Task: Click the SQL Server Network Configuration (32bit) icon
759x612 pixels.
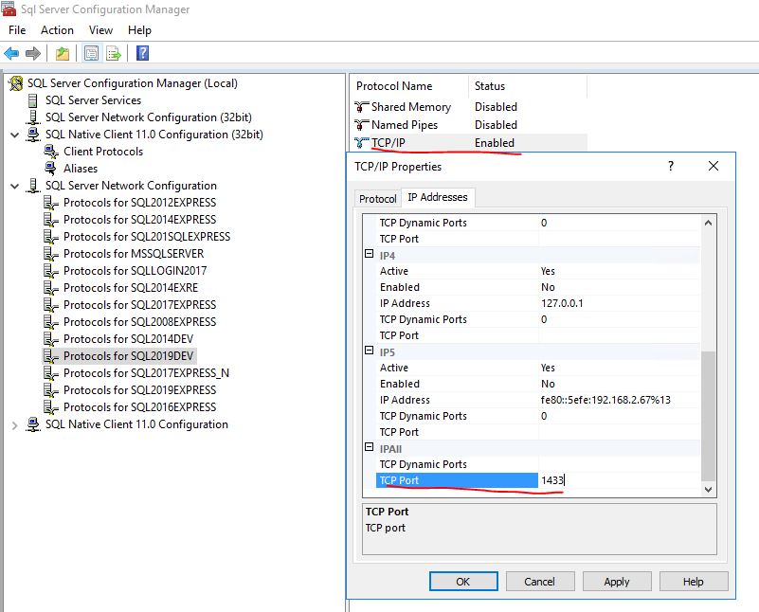Action: coord(32,117)
